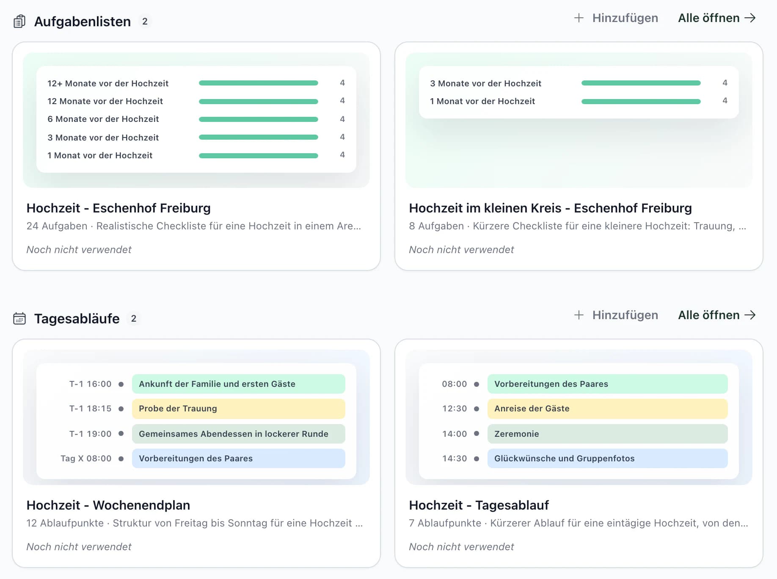Add a new Tagesablauf via Hinzufügen
Image resolution: width=777 pixels, height=579 pixels.
coord(616,315)
